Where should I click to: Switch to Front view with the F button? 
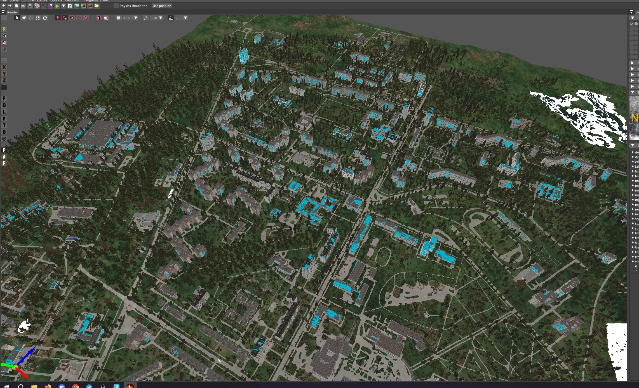(4, 98)
